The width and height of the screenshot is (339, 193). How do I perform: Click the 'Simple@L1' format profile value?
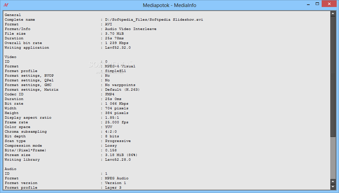point(115,71)
